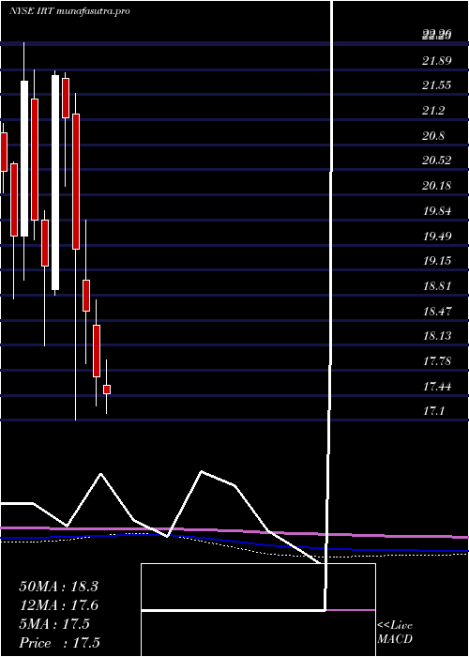Click the NYSE IRT chart title
Viewport: 469px width, 657px height.
(69, 11)
